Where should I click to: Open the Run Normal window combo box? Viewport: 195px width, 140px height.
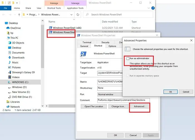coord(110,94)
